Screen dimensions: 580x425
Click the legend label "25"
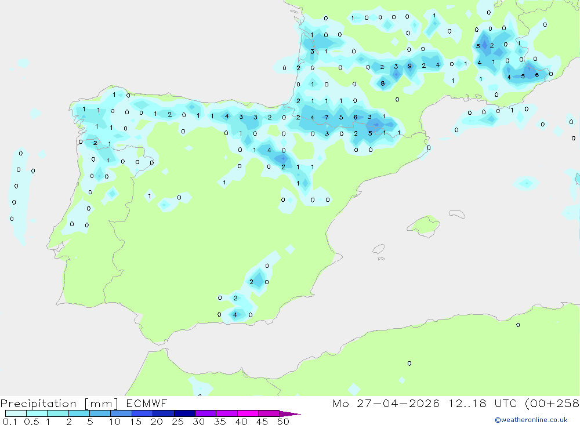(x=177, y=422)
